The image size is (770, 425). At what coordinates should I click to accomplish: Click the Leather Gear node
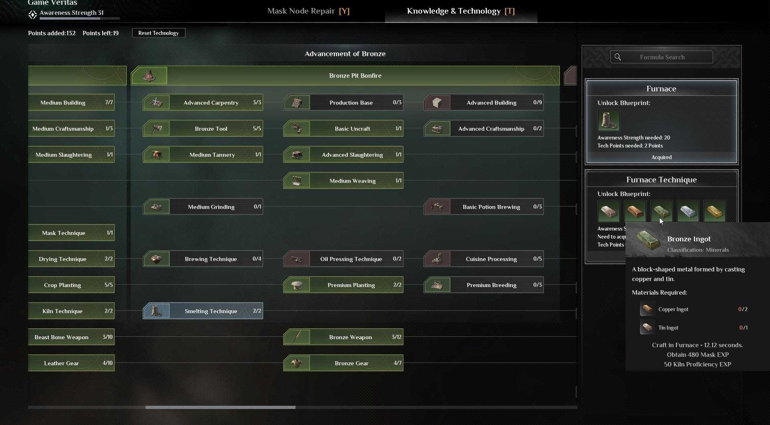click(x=71, y=363)
